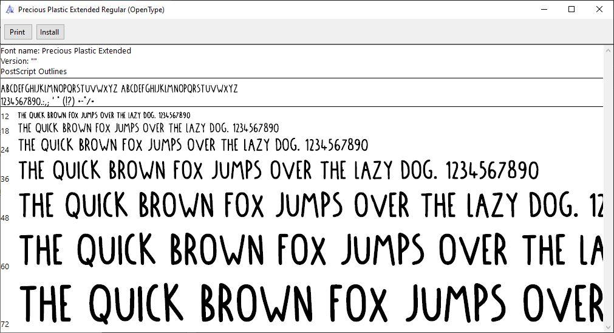Click the alphabet character sample line
This screenshot has width=614, height=333.
[x=119, y=89]
